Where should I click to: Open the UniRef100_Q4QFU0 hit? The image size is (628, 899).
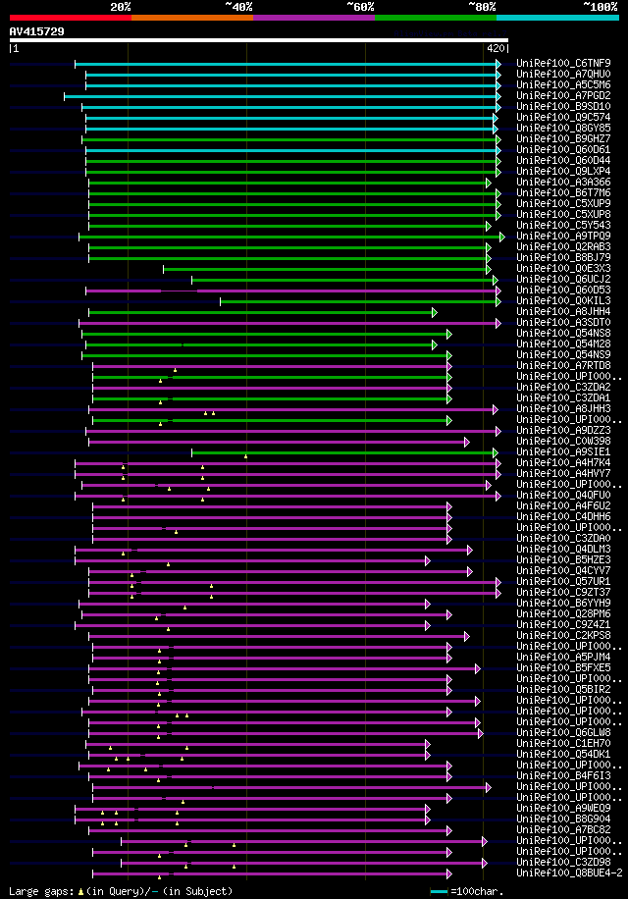(564, 495)
